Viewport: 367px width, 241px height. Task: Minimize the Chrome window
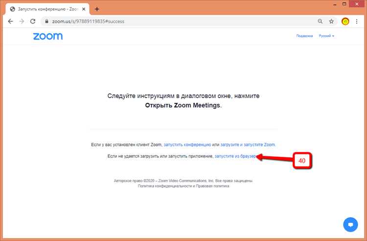[335, 4]
